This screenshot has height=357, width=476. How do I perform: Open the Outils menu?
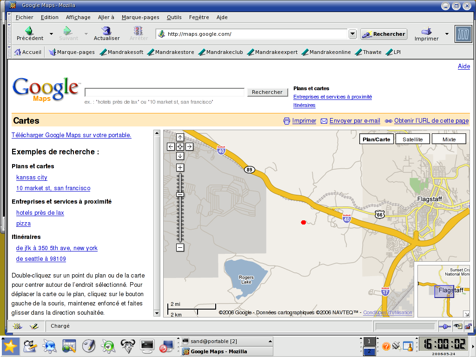point(174,17)
